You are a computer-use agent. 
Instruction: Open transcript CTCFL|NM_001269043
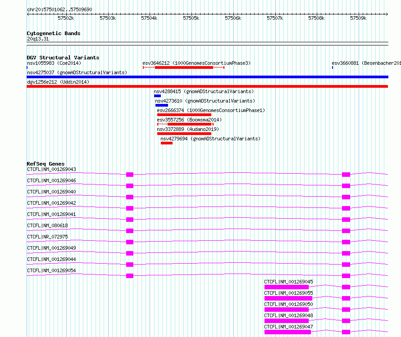click(x=51, y=169)
